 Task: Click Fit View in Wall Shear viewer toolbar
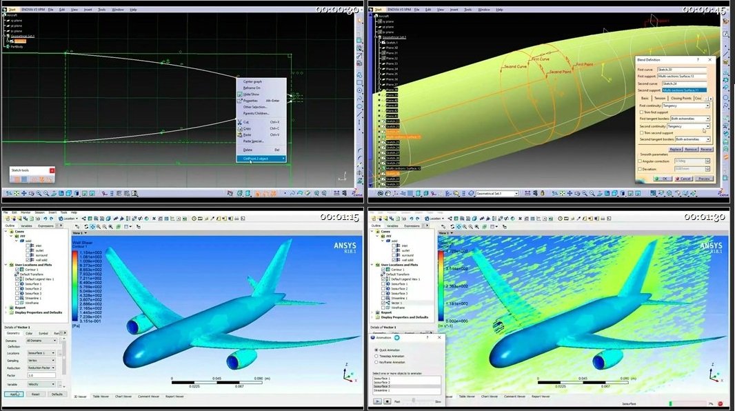coord(110,227)
